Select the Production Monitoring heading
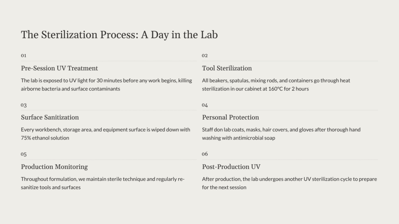Image resolution: width=399 pixels, height=224 pixels. tap(54, 167)
